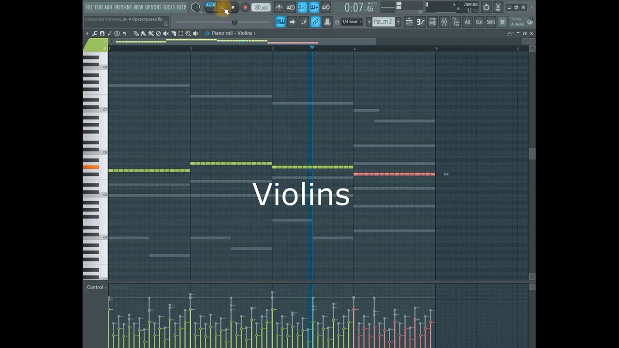
Task: Open the mixer icon
Action: [444, 22]
